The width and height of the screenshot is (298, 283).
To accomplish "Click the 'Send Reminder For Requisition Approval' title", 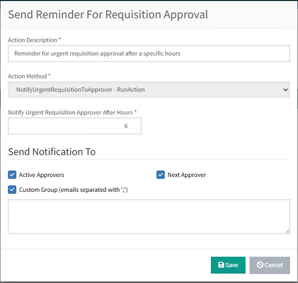I will (x=108, y=14).
